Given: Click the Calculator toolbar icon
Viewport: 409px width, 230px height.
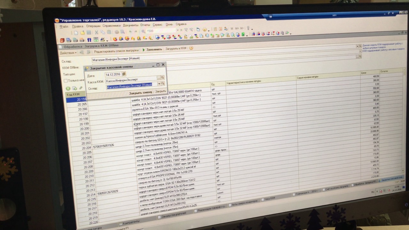Looking at the screenshot, I should coord(215,29).
